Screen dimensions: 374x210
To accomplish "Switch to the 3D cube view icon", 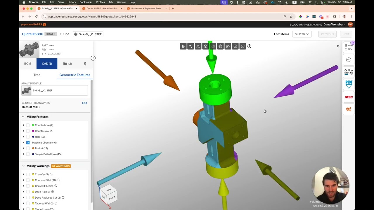I will [205, 46].
